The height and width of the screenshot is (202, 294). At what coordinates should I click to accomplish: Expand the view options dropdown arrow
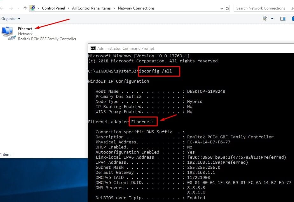(x=272, y=19)
